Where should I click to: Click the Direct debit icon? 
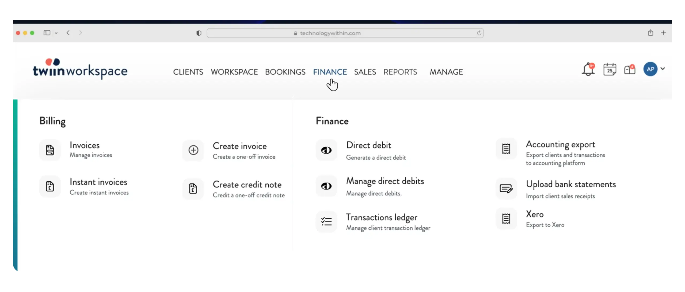coord(326,150)
